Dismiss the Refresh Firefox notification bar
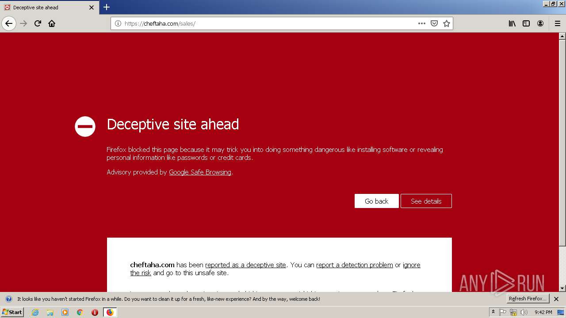Viewport: 566px width, 318px height. click(x=556, y=299)
